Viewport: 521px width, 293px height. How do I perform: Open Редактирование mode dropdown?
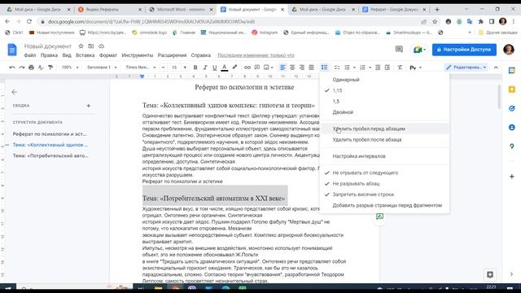pyautogui.click(x=466, y=68)
